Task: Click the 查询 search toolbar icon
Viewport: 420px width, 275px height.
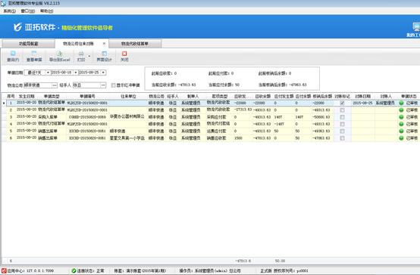Action: 13,54
